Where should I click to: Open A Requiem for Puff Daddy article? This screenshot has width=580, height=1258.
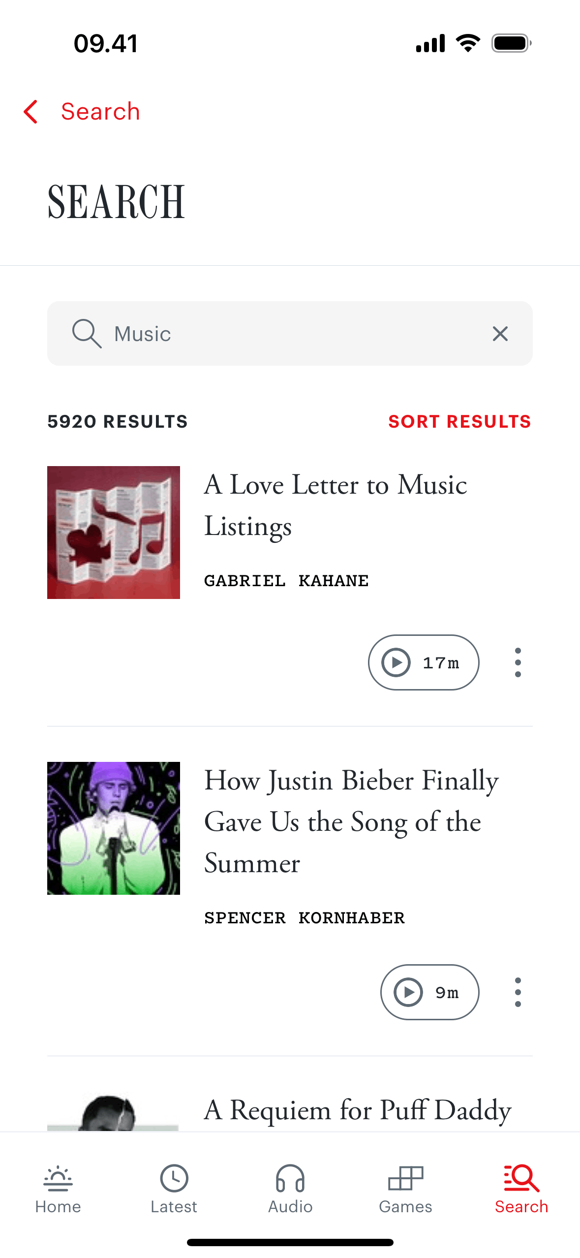(x=358, y=1110)
